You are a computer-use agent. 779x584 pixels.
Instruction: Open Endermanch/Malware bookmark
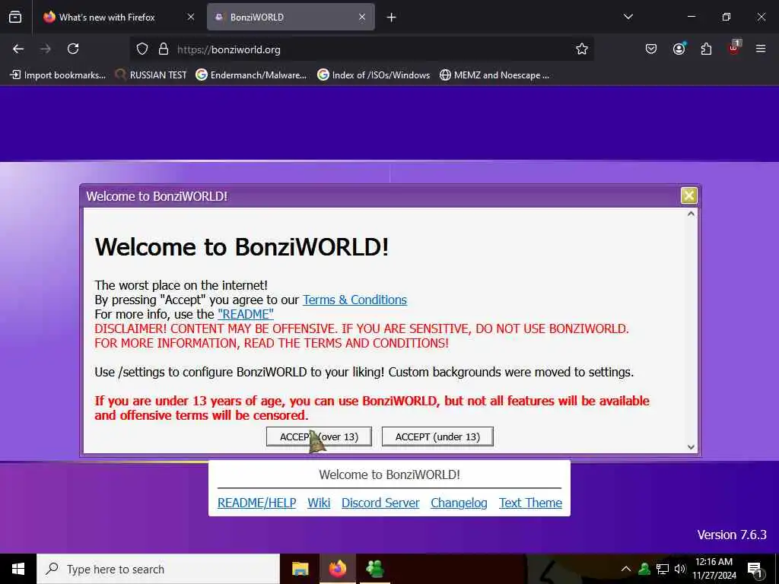pos(251,75)
